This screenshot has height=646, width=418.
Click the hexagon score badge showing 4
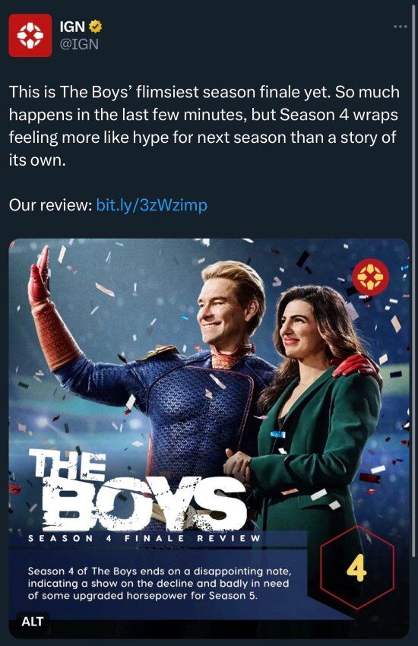coord(357,567)
